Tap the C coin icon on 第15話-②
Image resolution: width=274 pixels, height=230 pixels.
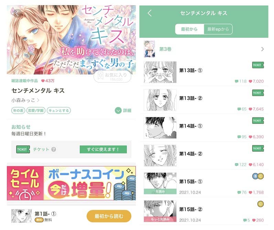261,204
